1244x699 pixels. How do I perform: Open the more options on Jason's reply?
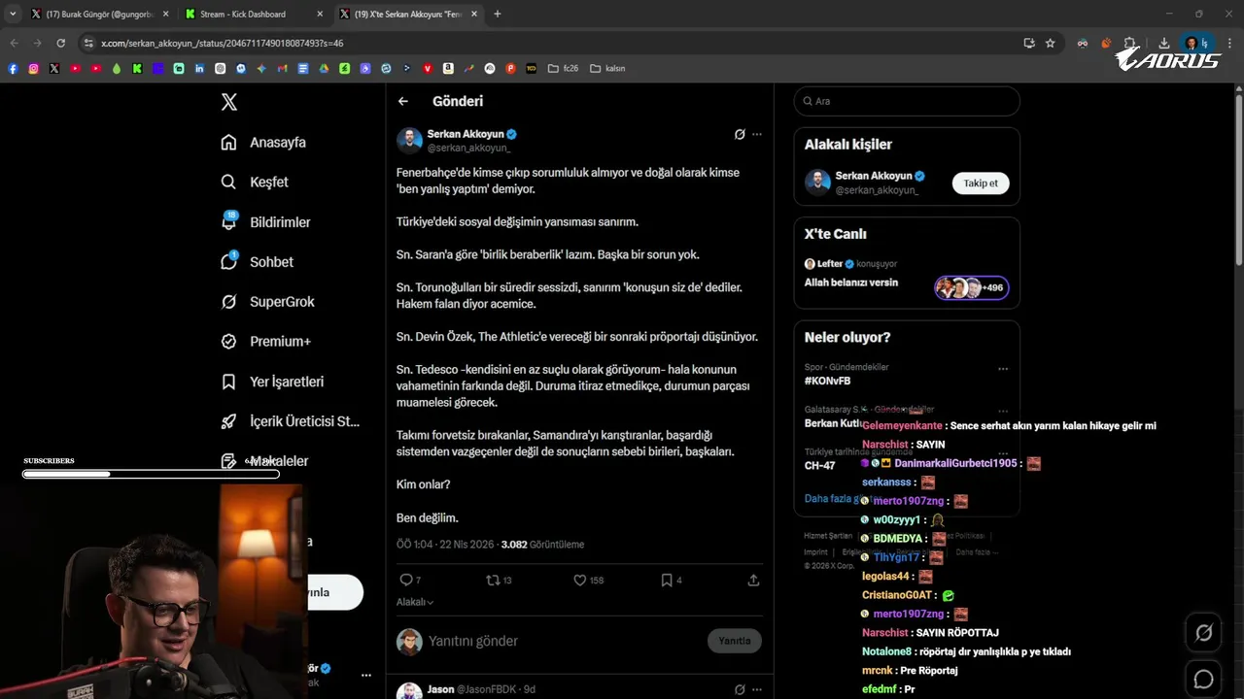tap(757, 689)
